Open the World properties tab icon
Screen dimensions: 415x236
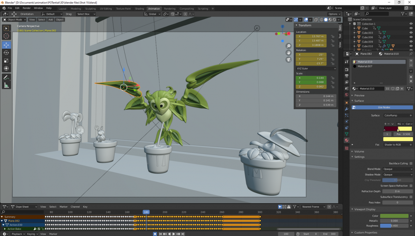(x=347, y=95)
